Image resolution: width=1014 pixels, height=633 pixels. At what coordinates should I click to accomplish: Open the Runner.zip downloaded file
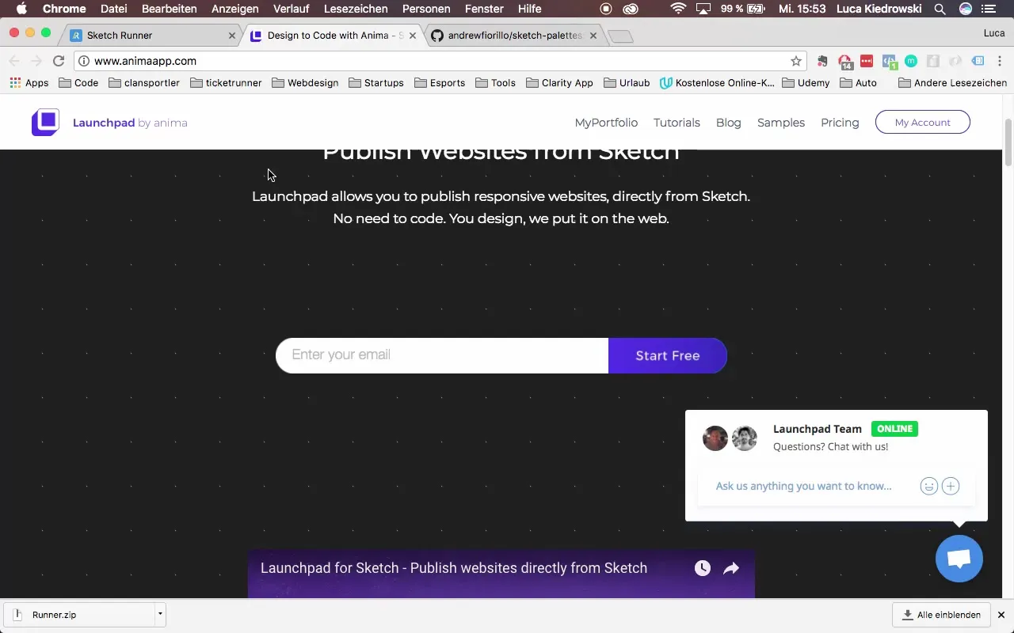(79, 614)
